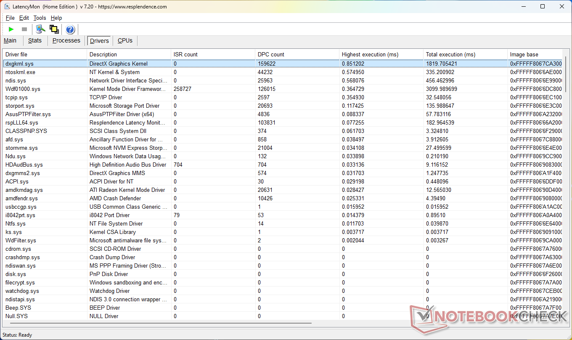Select the Null.SYS driver row
This screenshot has width=572, height=340.
click(x=282, y=316)
